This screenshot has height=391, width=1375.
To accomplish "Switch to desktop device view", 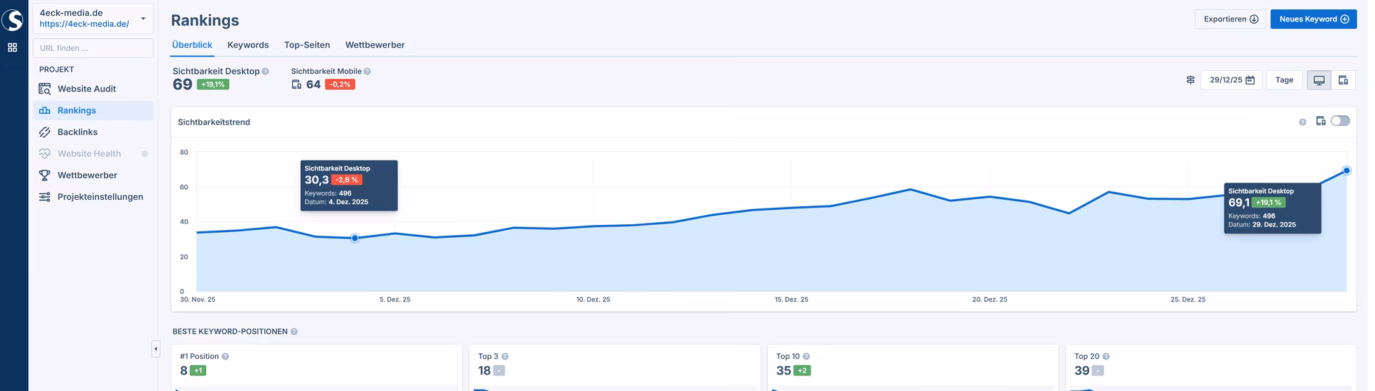I will click(x=1318, y=80).
